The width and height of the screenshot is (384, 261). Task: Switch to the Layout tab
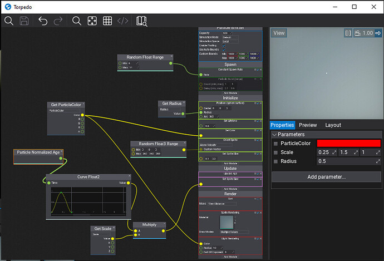(x=333, y=125)
